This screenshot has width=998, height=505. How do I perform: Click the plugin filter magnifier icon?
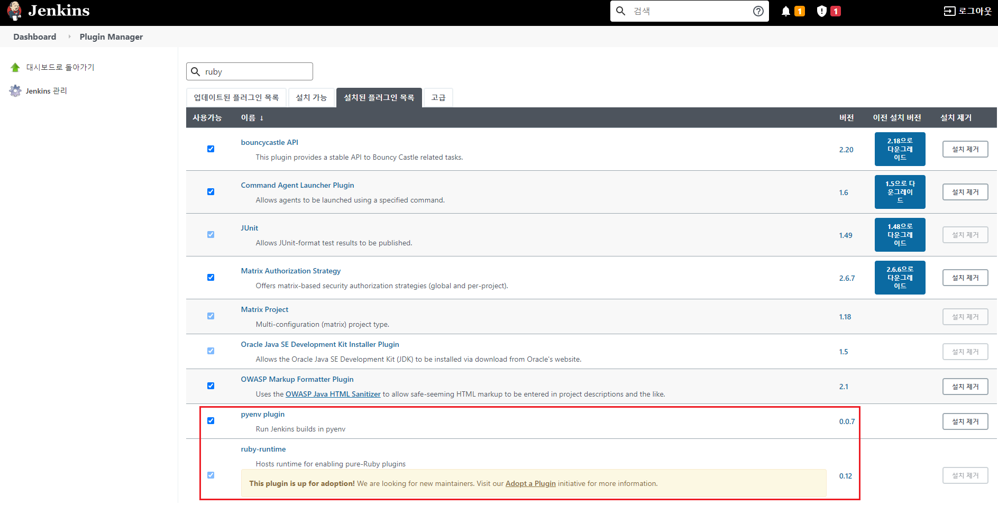tap(195, 71)
